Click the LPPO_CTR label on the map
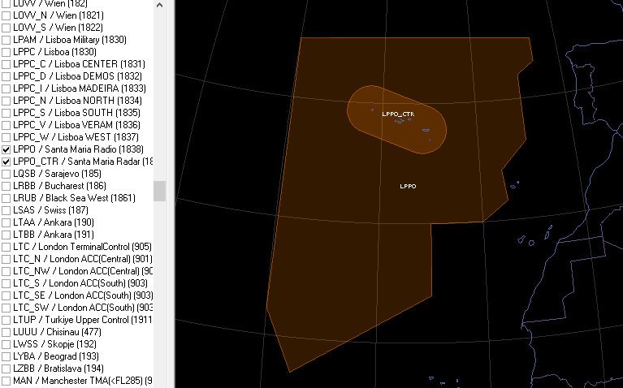The width and height of the screenshot is (623, 388). pos(397,114)
